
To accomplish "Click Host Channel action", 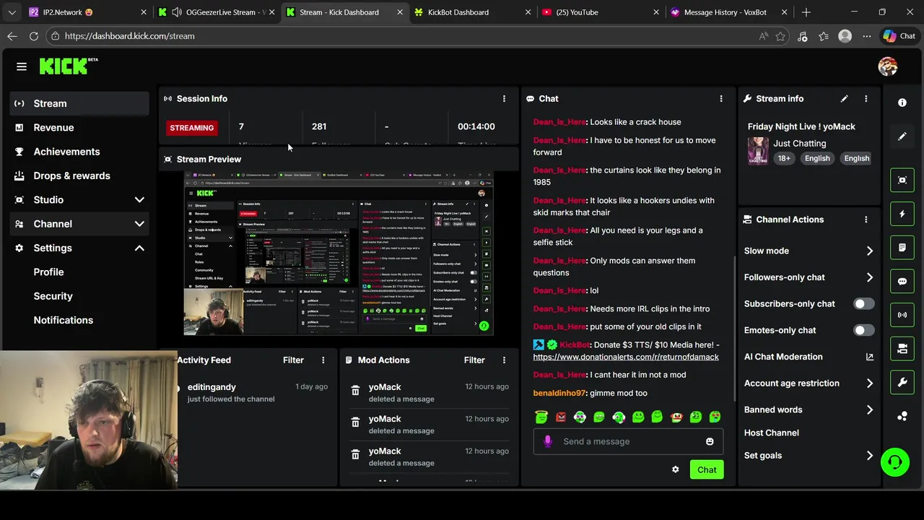I will [772, 433].
